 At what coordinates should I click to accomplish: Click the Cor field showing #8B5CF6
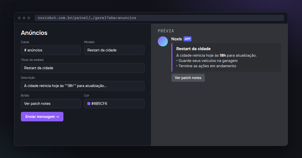(114, 104)
